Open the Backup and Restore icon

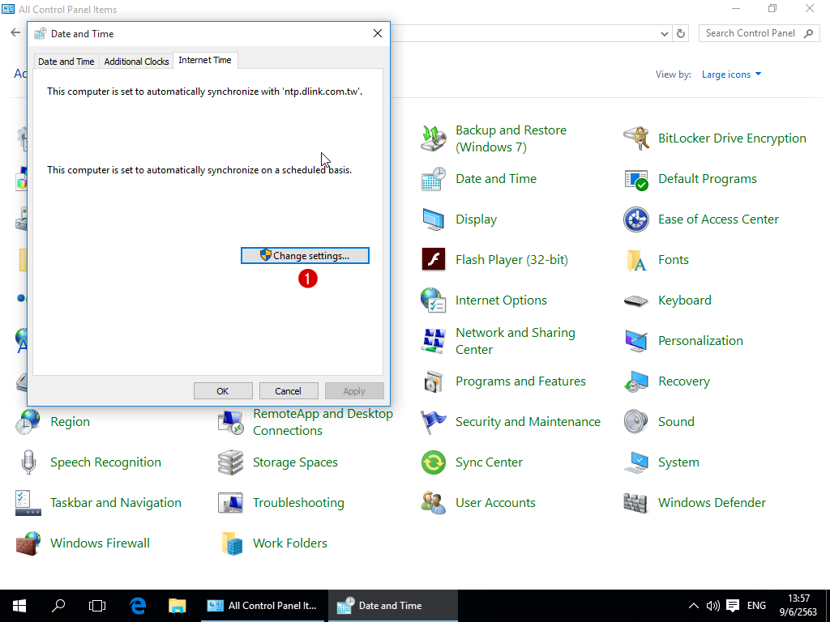coord(434,138)
